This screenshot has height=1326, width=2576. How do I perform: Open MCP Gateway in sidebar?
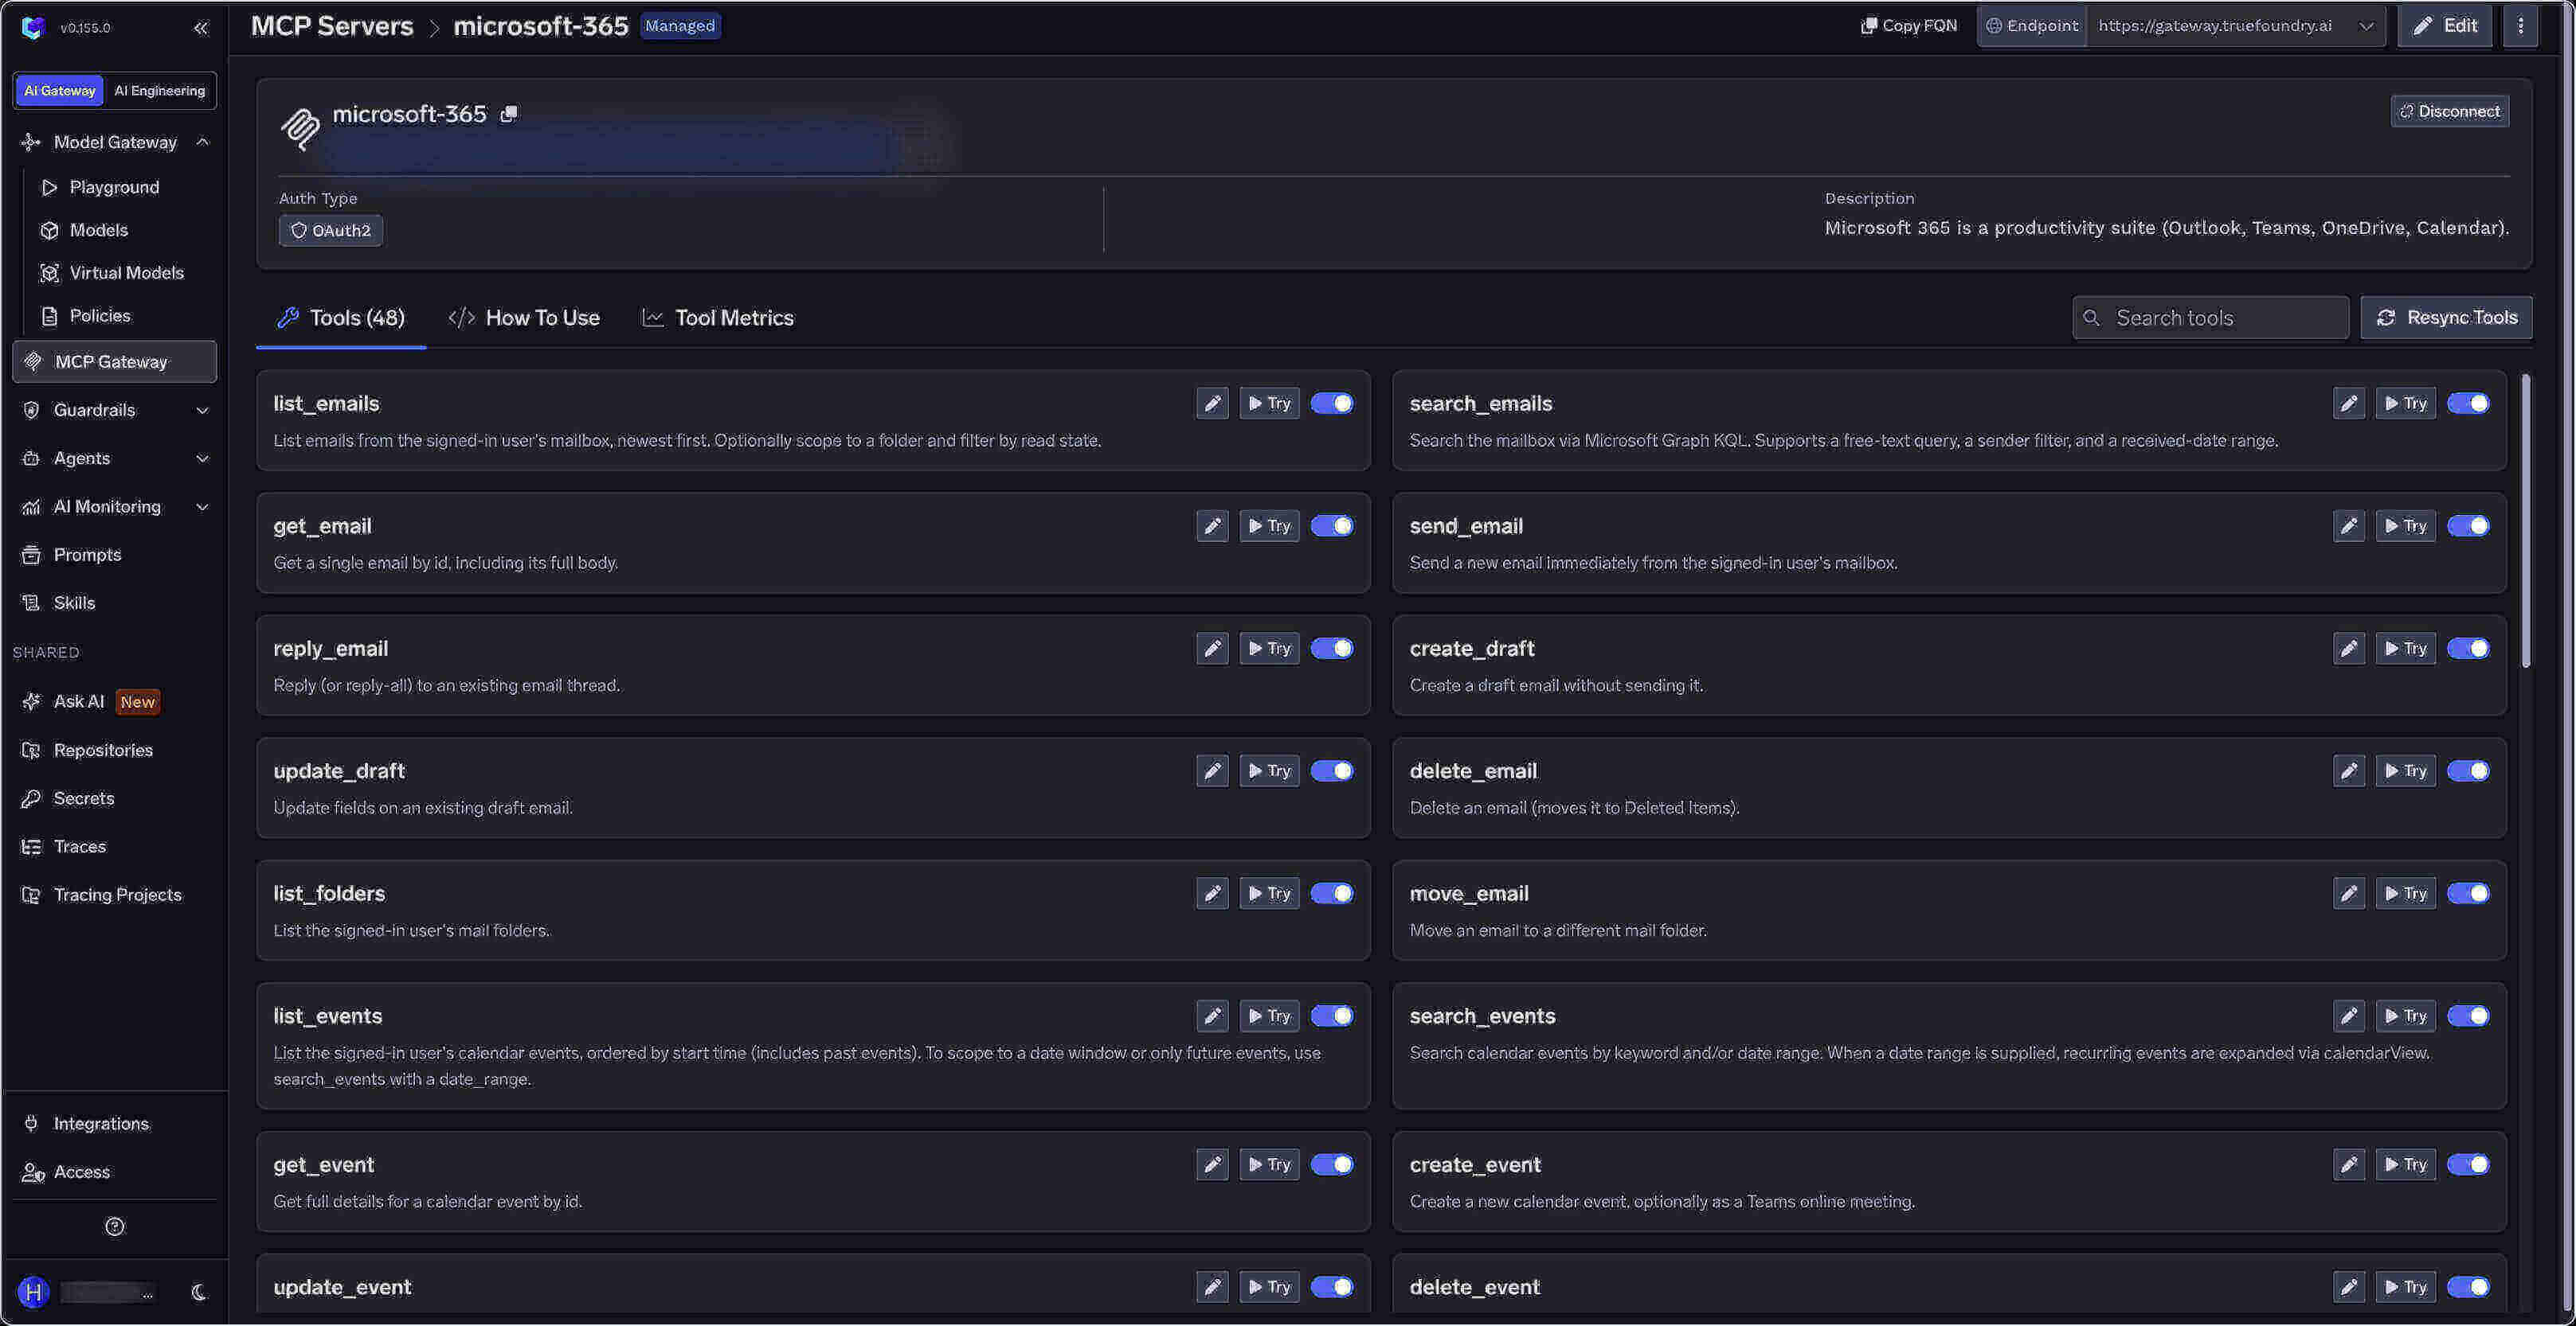pyautogui.click(x=115, y=361)
